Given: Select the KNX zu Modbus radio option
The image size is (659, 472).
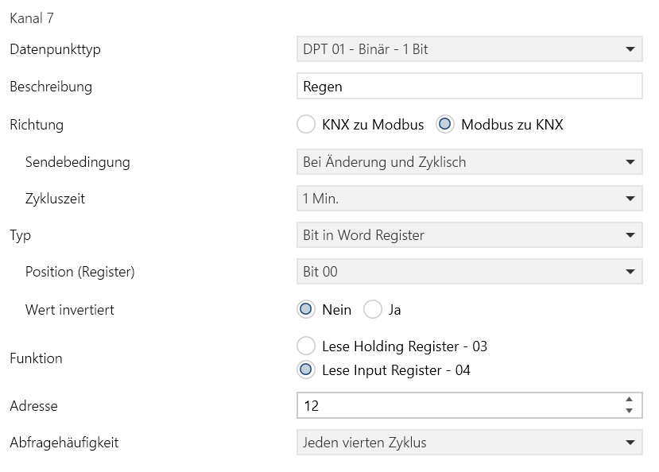Looking at the screenshot, I should tap(306, 124).
